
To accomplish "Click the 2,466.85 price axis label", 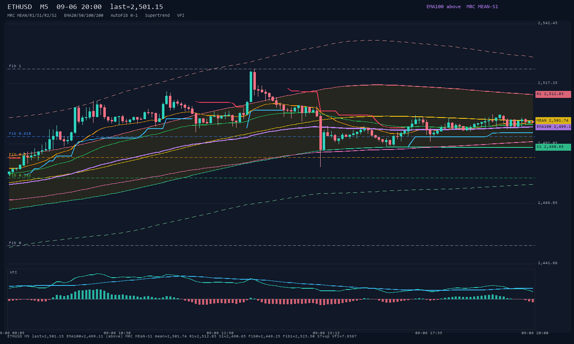I will [x=548, y=203].
